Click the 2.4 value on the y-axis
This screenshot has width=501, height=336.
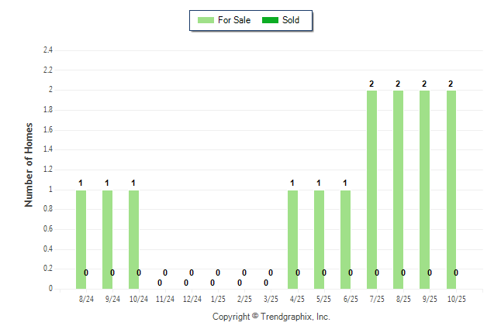click(x=48, y=50)
